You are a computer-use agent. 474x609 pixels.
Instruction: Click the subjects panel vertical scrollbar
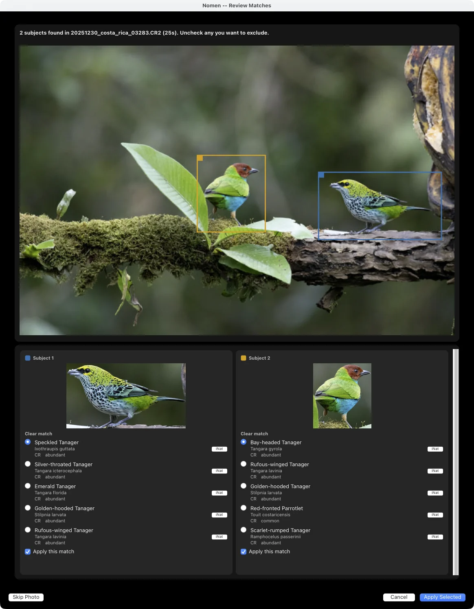[x=456, y=462]
